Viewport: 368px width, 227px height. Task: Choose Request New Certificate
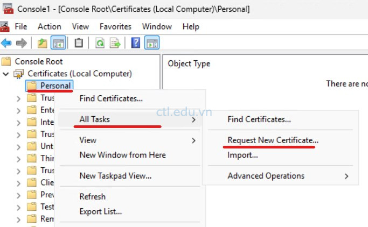click(x=273, y=140)
